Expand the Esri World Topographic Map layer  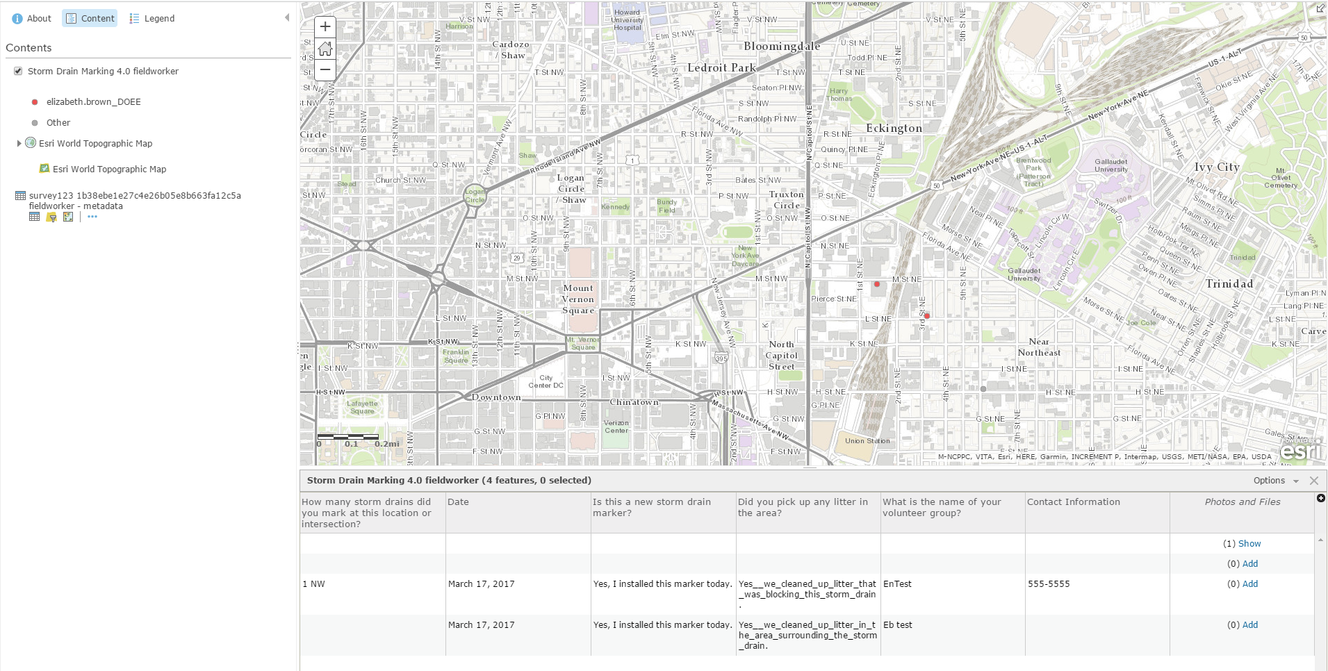[x=19, y=143]
